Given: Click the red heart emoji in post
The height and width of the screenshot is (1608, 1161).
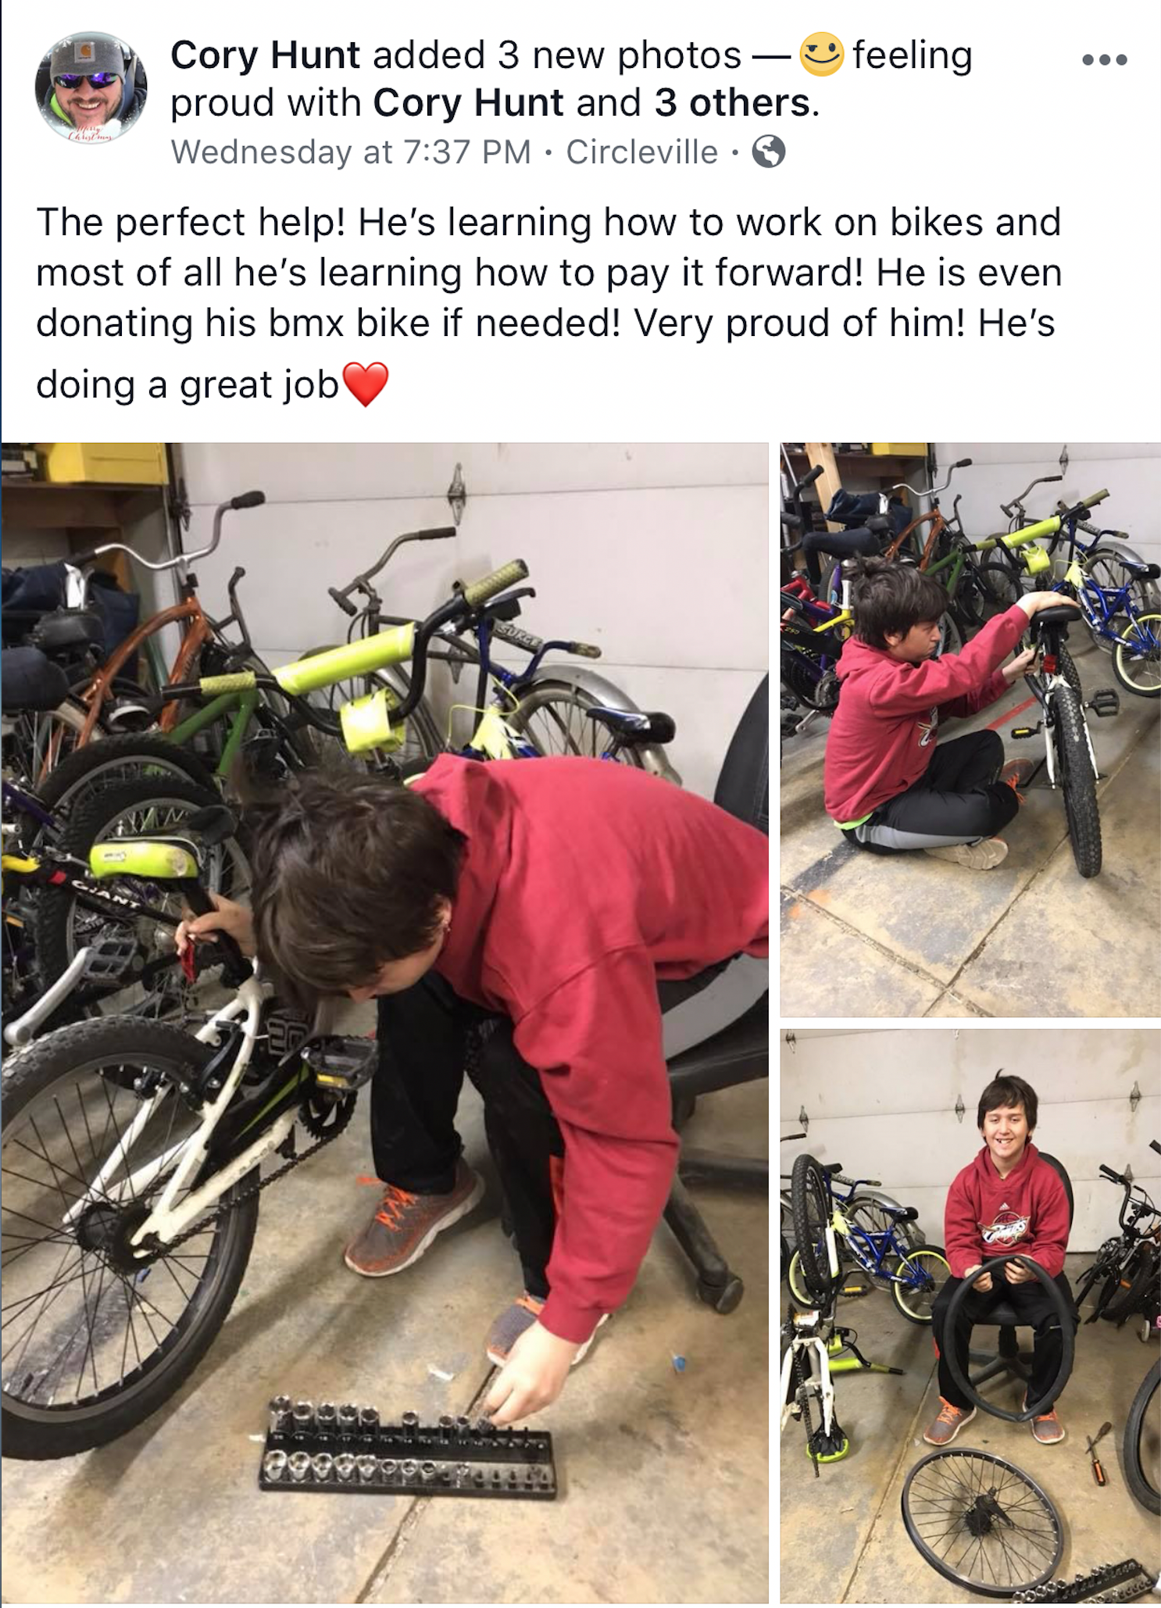Looking at the screenshot, I should pyautogui.click(x=365, y=384).
